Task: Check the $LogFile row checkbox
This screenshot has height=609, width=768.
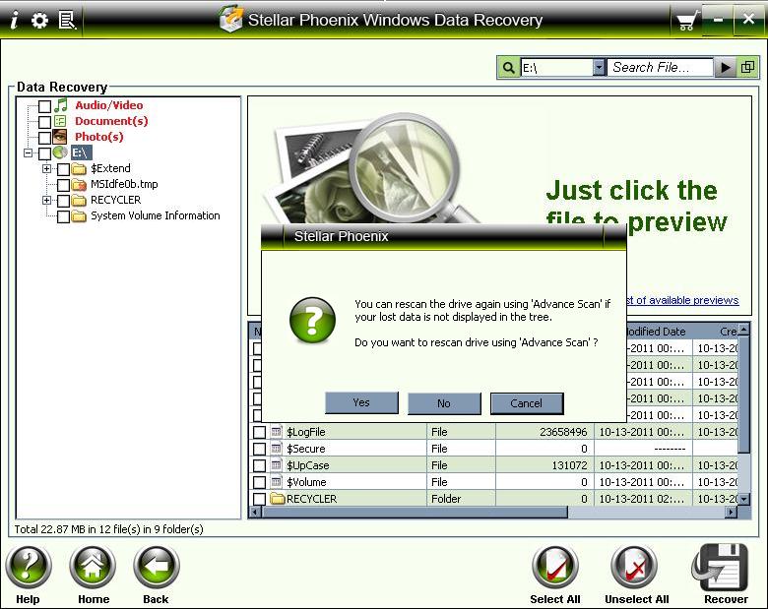Action: (259, 432)
